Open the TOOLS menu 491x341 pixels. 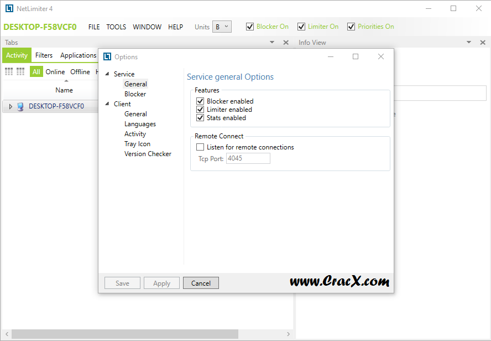[x=116, y=27]
